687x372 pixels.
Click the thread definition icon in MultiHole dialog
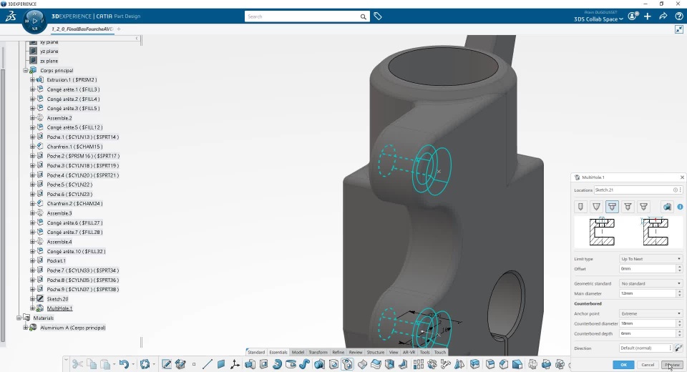pos(667,206)
